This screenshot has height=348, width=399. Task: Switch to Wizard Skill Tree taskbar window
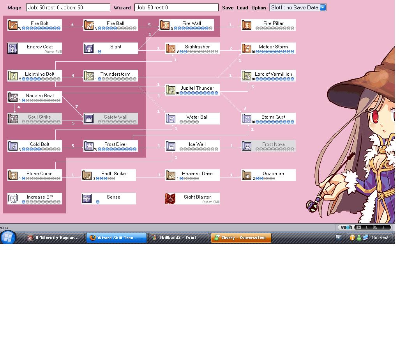click(x=117, y=238)
